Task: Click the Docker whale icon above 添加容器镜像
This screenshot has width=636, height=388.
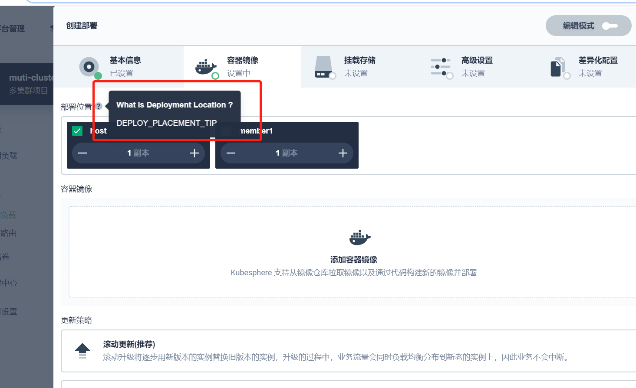Action: coord(360,238)
